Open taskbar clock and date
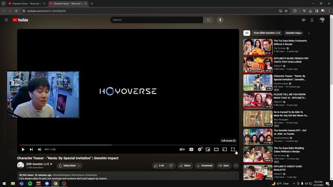Image resolution: width=333 pixels, height=187 pixels. click(x=318, y=183)
